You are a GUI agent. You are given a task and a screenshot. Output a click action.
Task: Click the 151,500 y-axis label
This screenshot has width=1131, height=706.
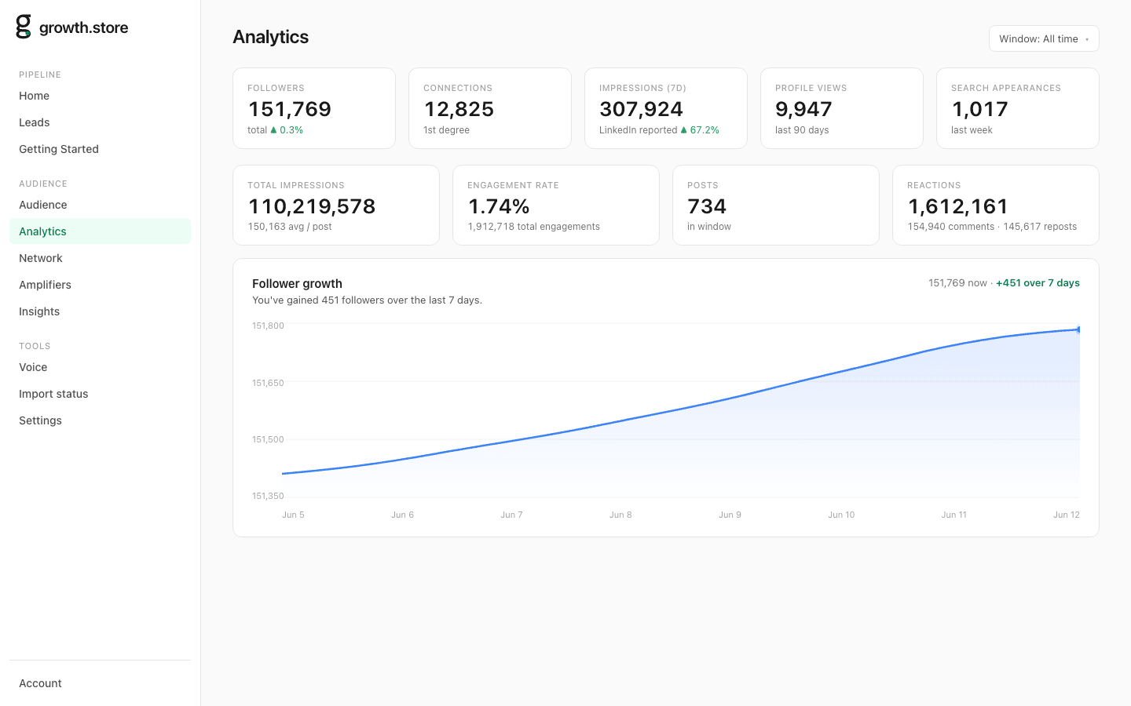click(268, 439)
